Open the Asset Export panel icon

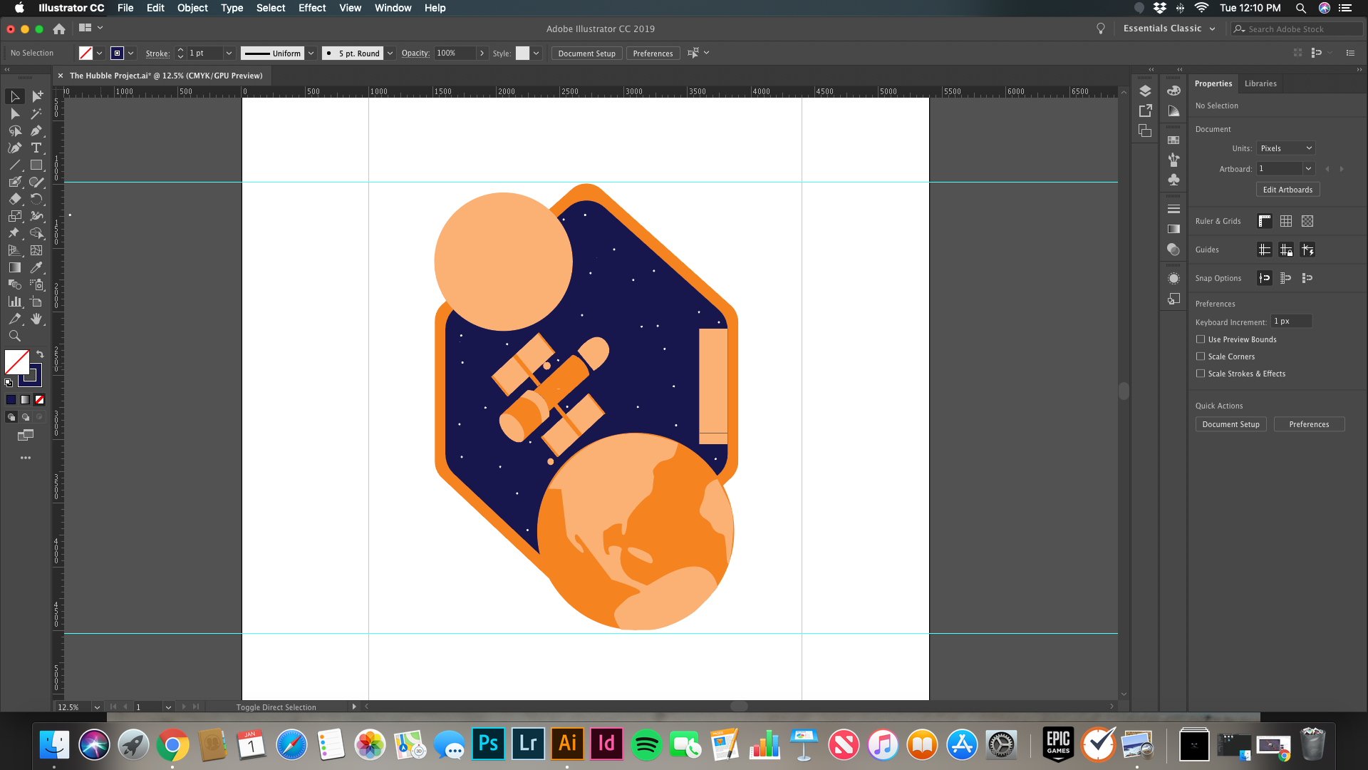click(x=1145, y=111)
